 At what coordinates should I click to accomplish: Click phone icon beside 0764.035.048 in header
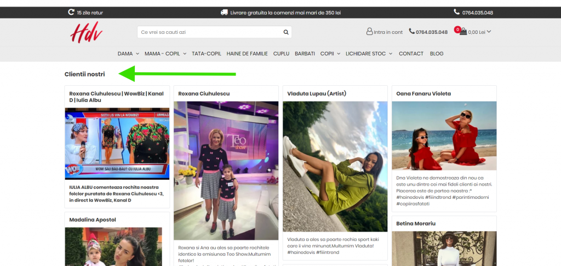click(412, 32)
